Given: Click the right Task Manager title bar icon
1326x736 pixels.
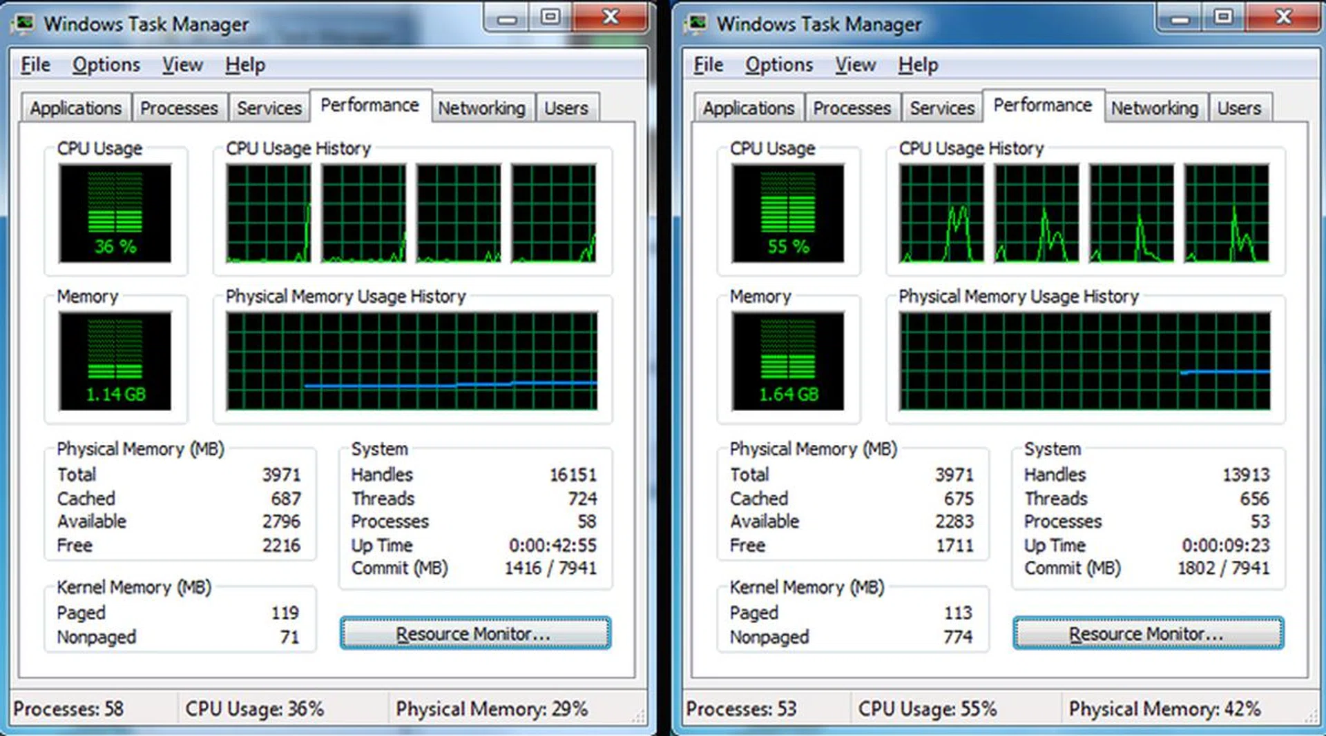Looking at the screenshot, I should [x=697, y=24].
